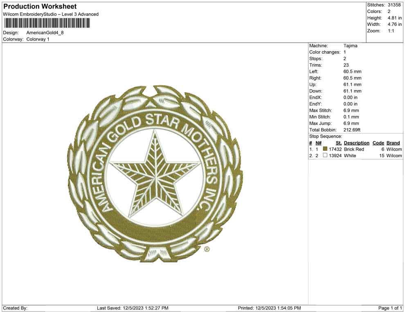The height and width of the screenshot is (312, 405).
Task: Click the 'Brick Red' description
Action: (354, 149)
